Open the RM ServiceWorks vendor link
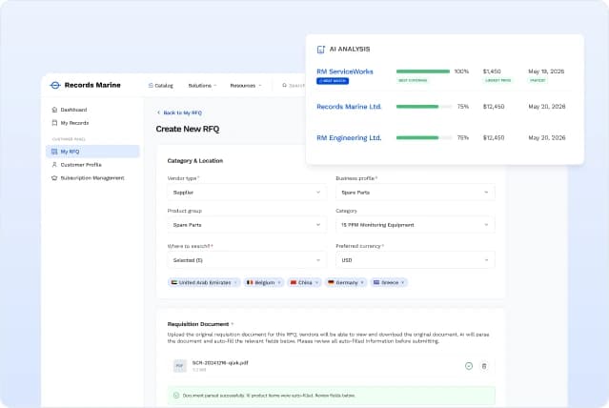This screenshot has width=609, height=408. (345, 71)
